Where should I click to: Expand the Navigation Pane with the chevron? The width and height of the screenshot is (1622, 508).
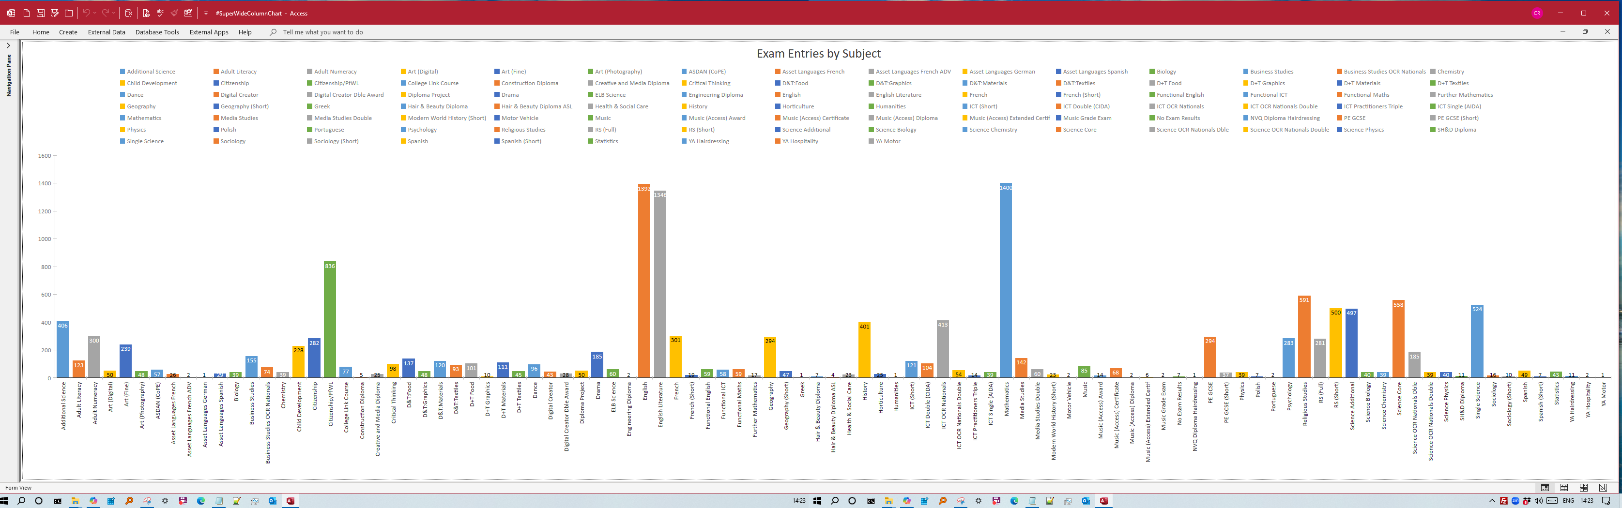tap(8, 45)
